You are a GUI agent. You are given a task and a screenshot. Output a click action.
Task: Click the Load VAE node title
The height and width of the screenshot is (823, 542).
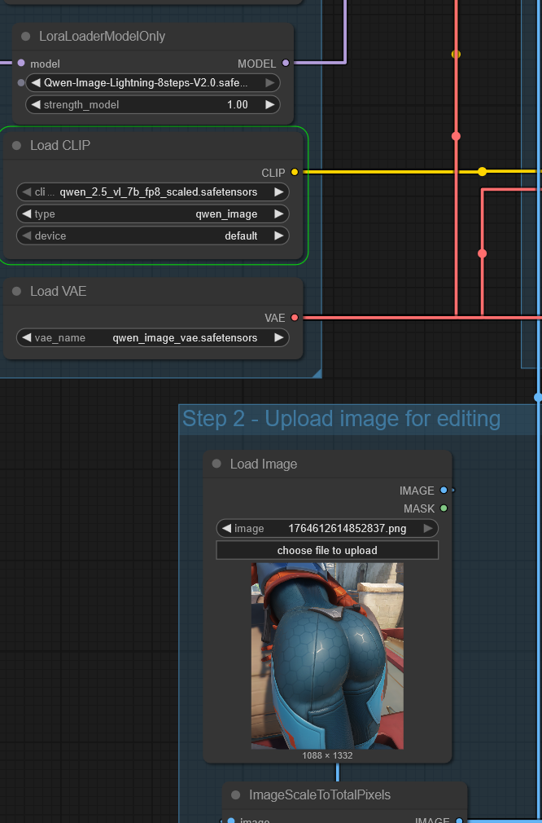pyautogui.click(x=58, y=291)
